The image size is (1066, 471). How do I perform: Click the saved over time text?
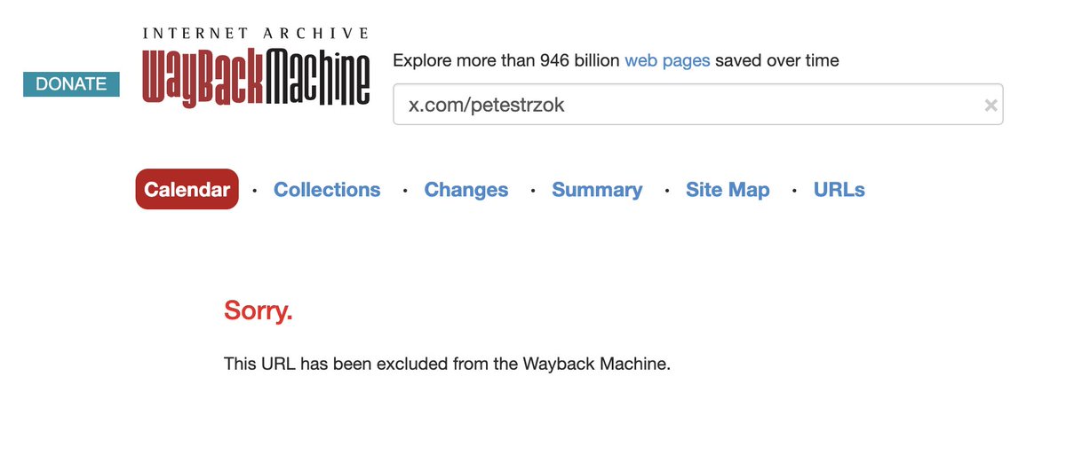[777, 61]
